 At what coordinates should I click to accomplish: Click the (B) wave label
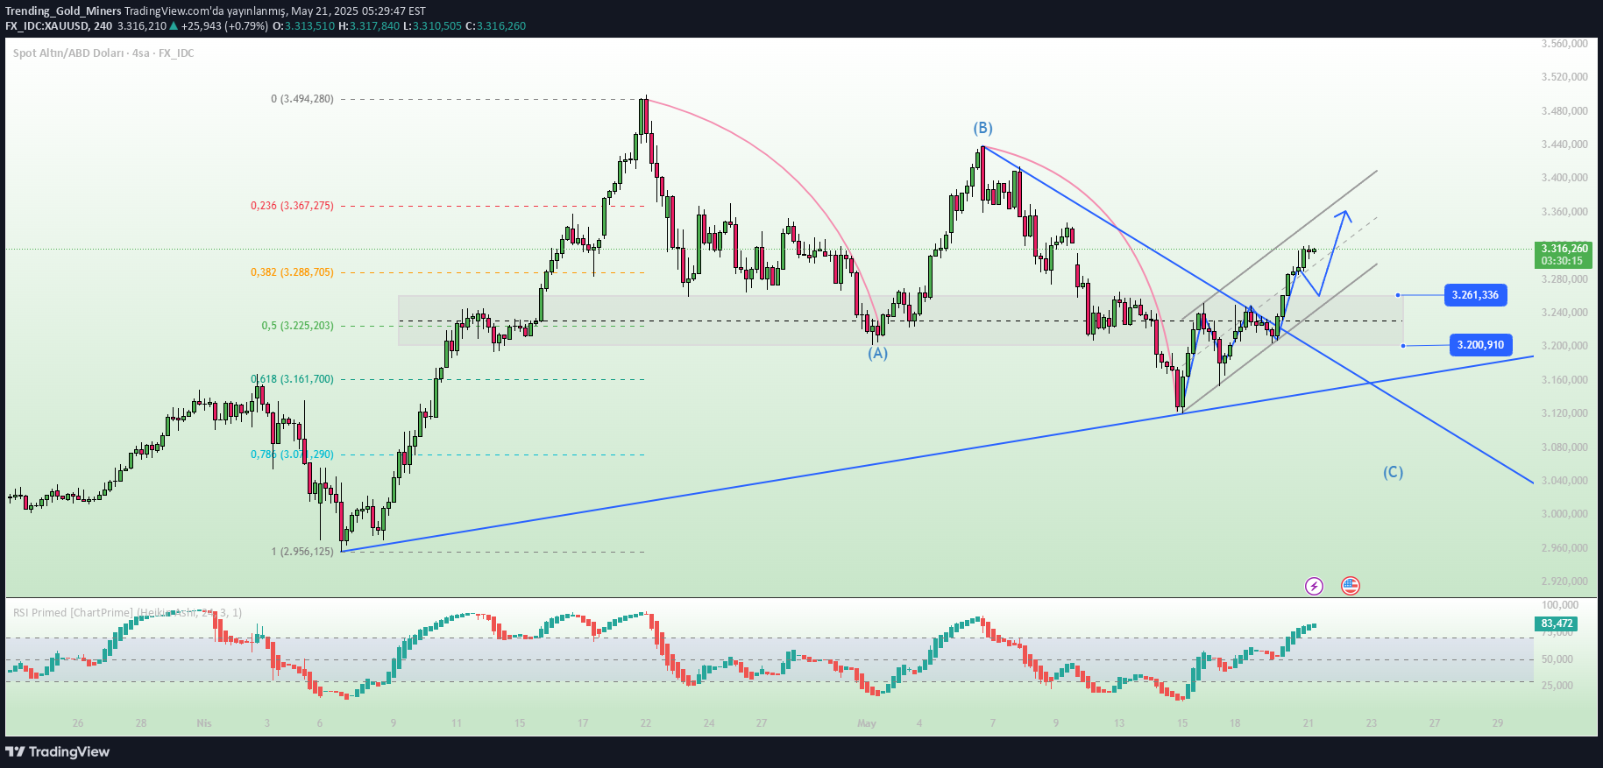[x=983, y=128]
